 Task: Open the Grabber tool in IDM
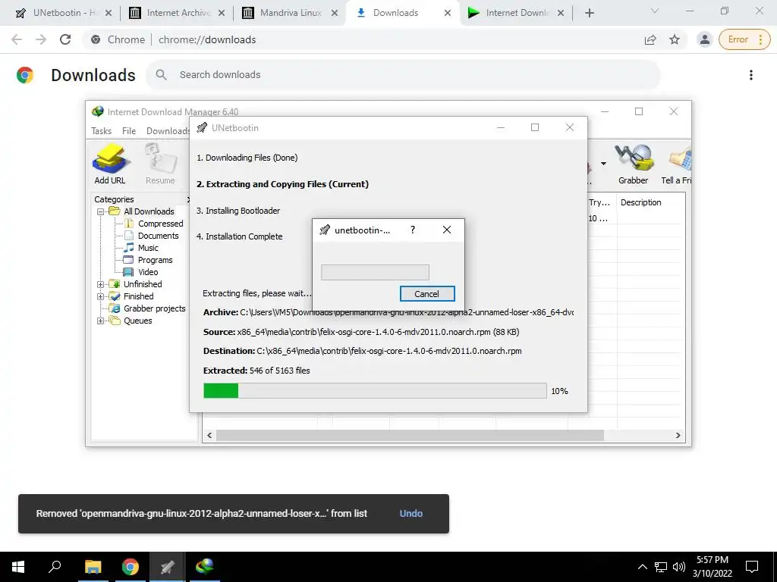pos(633,164)
